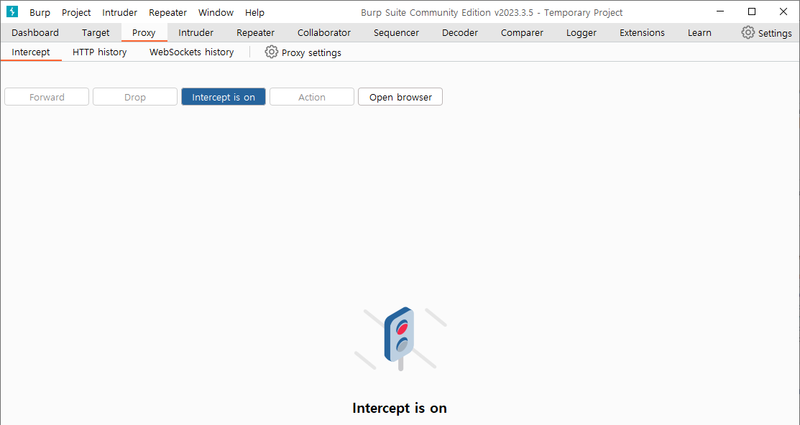The height and width of the screenshot is (425, 800).
Task: Open the Help menu
Action: (254, 13)
